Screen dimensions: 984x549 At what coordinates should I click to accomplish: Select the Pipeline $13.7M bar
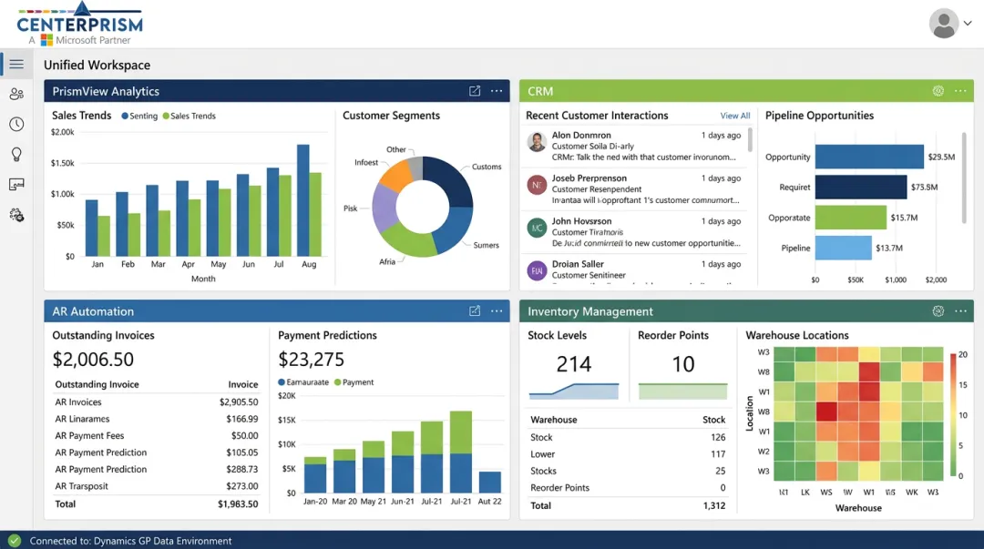(844, 248)
